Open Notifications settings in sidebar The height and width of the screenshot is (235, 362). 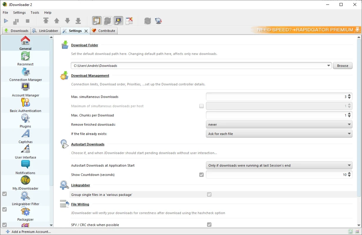(25, 168)
